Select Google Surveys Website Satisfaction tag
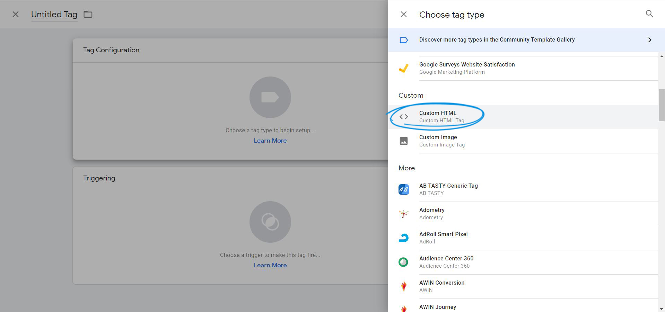Screen dimensions: 665x312 pyautogui.click(x=523, y=68)
